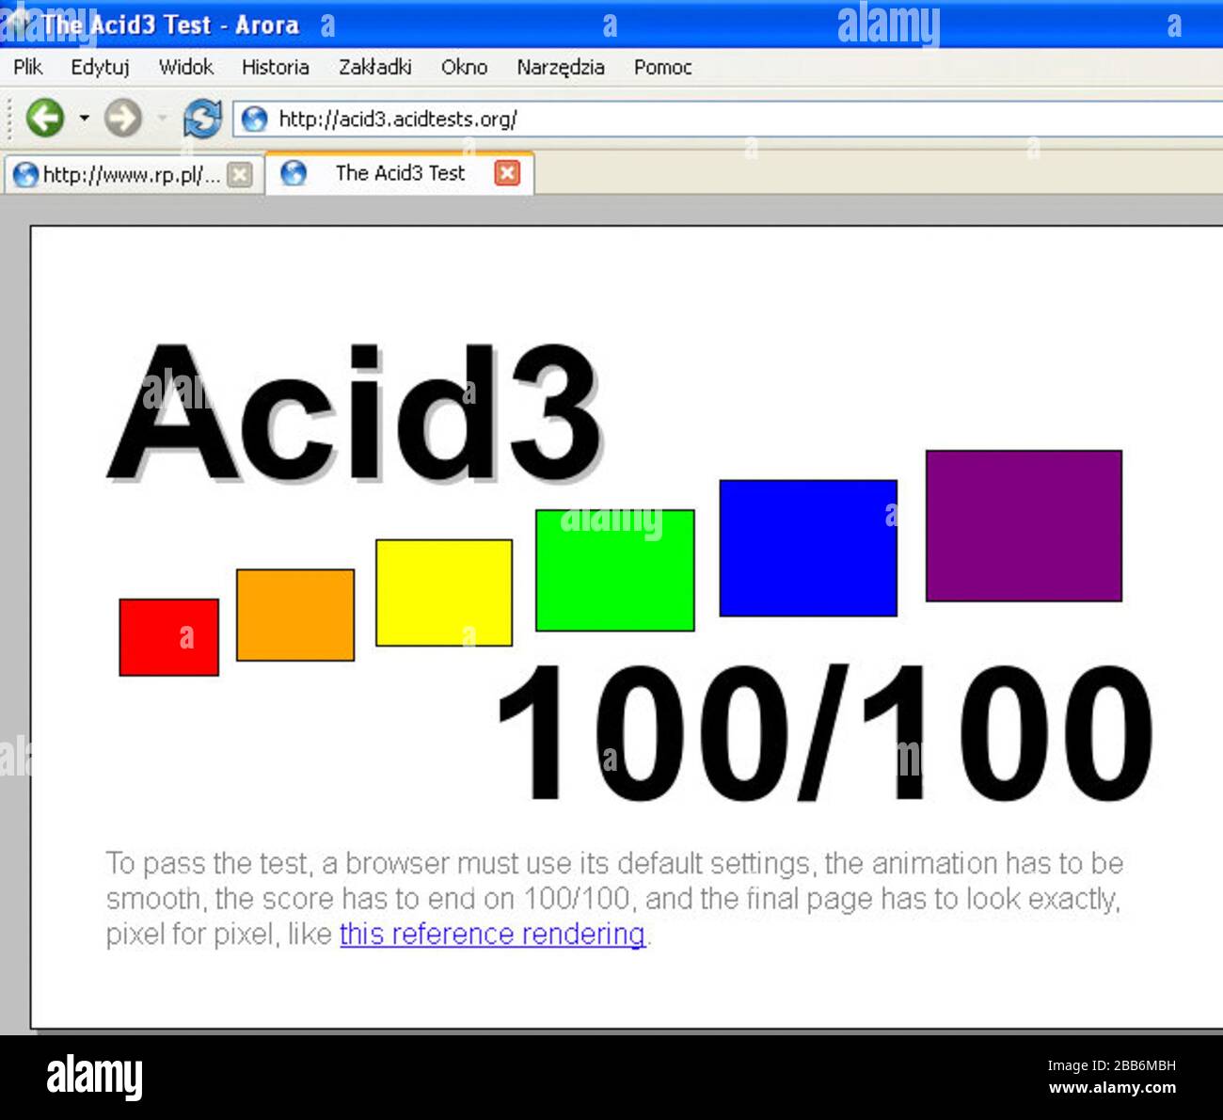Open the Edytuj menu
The width and height of the screenshot is (1223, 1120).
(100, 67)
